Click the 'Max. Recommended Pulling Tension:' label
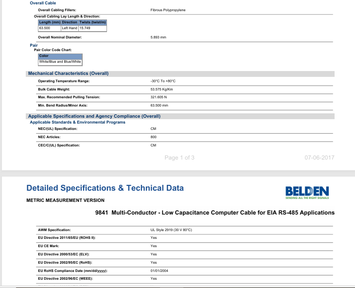The image size is (355, 288). coord(69,97)
